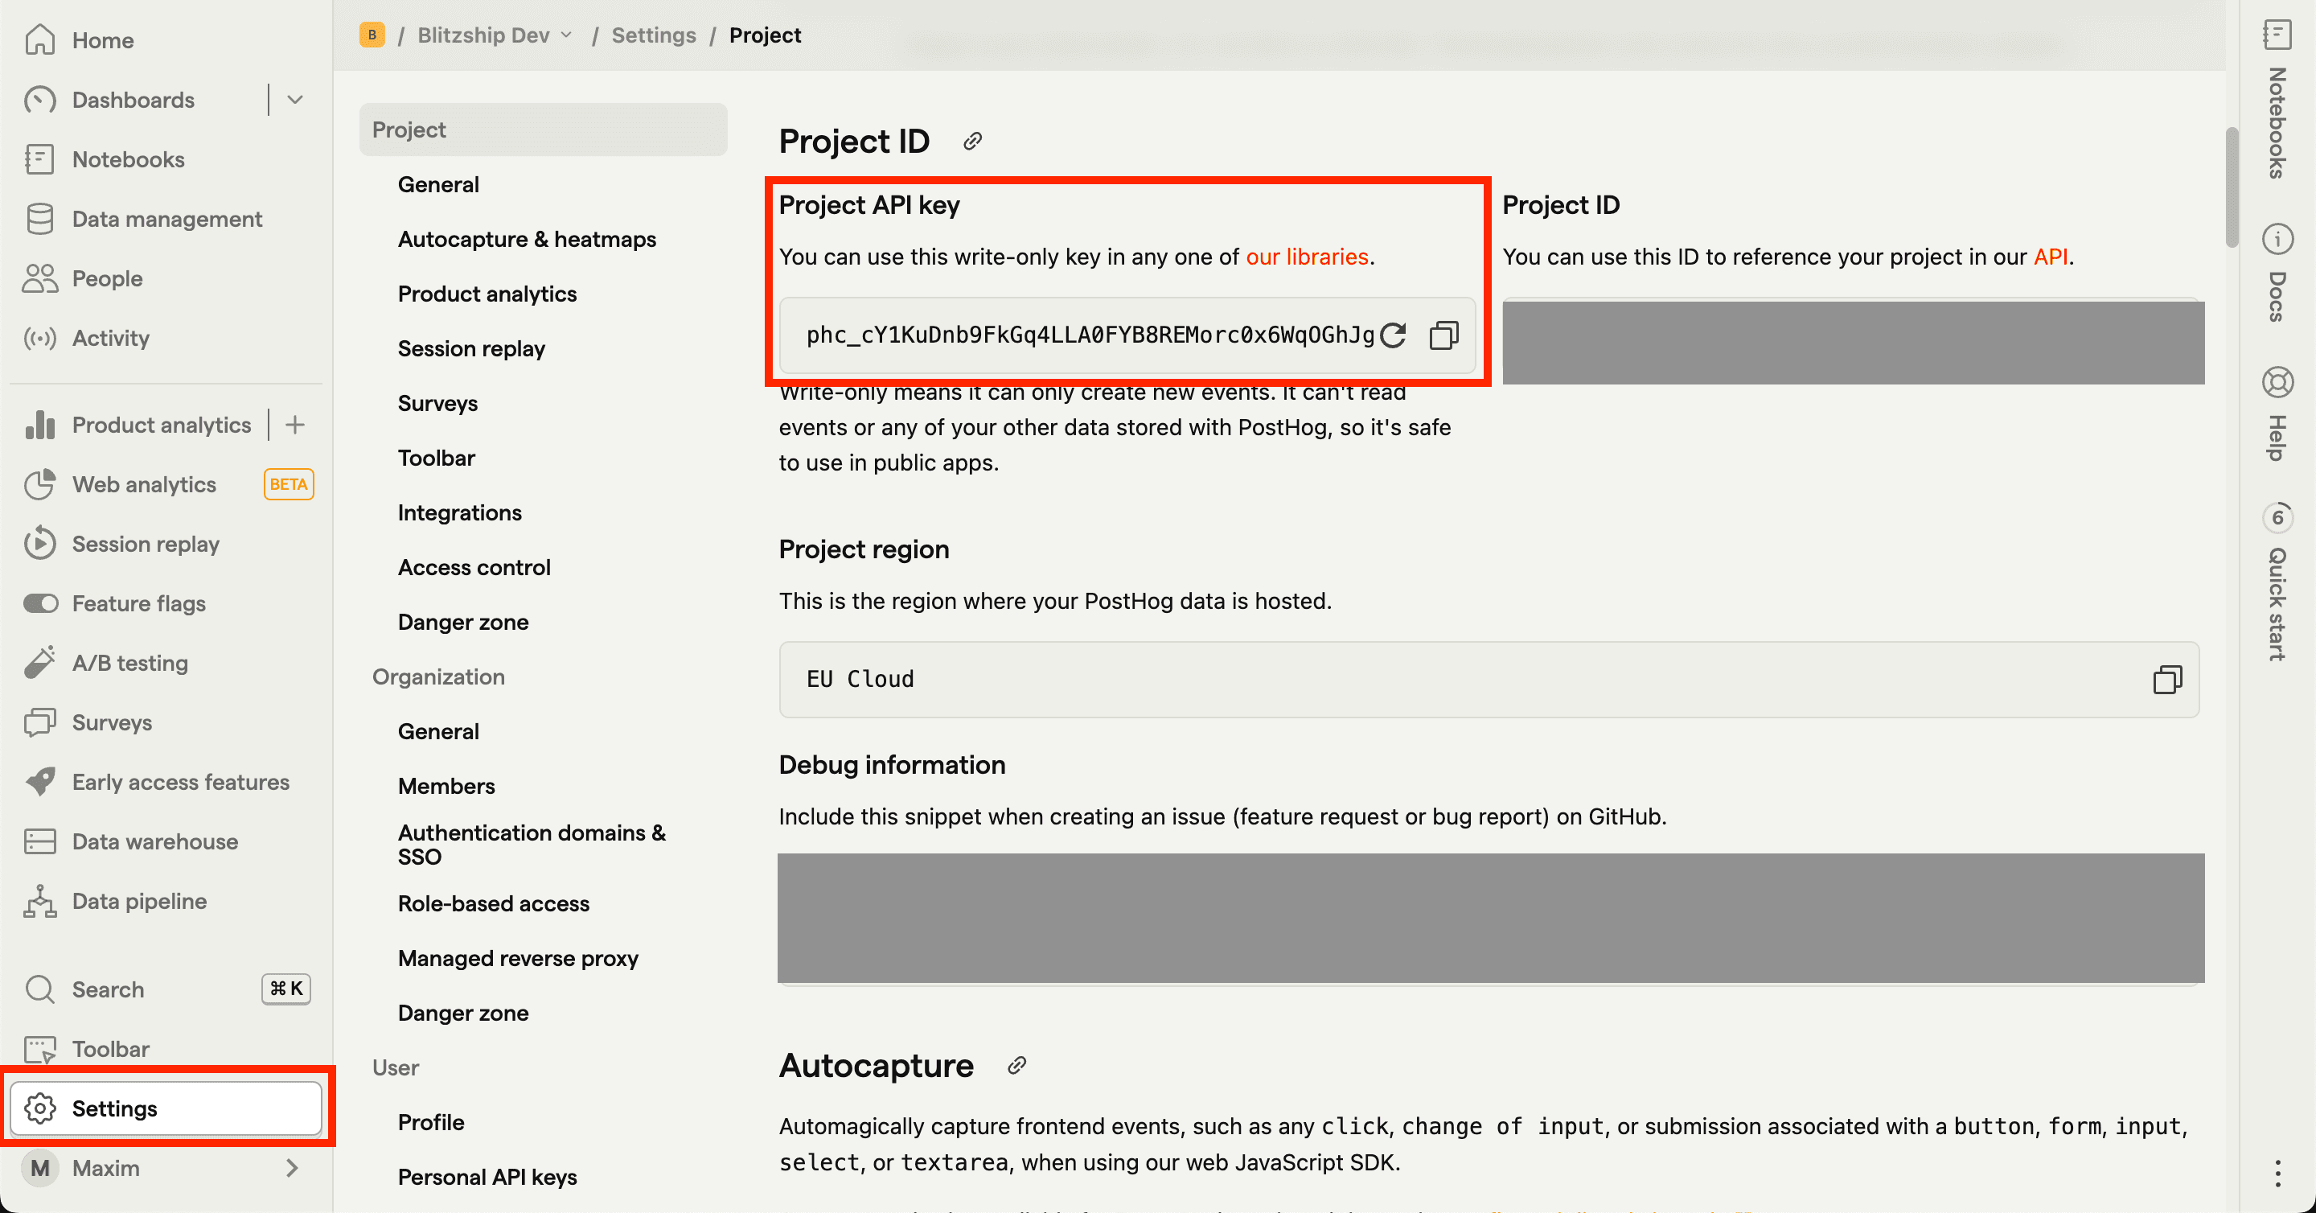Open Session replay in left sidebar
Viewport: 2316px width, 1213px height.
(145, 544)
